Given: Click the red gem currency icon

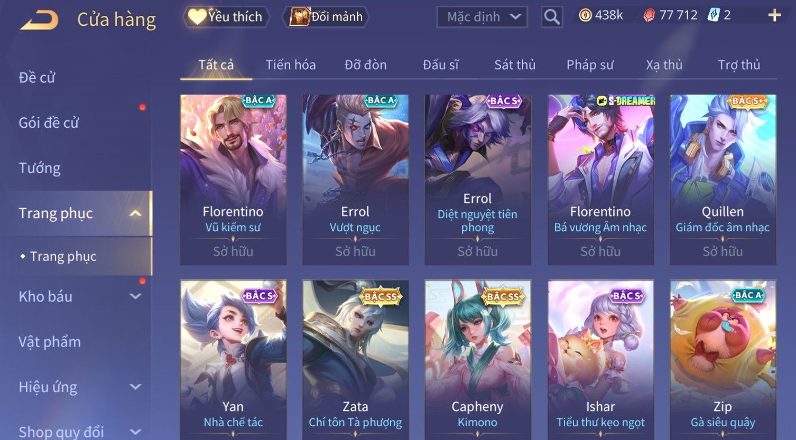Looking at the screenshot, I should click(x=649, y=15).
